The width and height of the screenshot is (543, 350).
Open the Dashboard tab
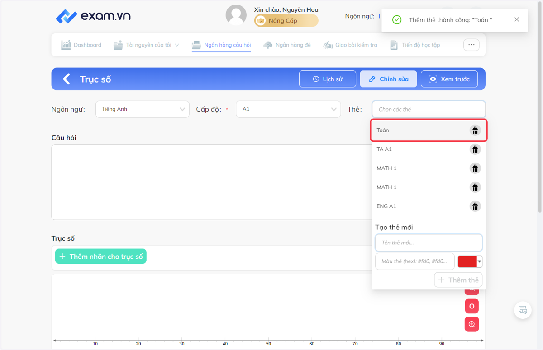coord(81,45)
